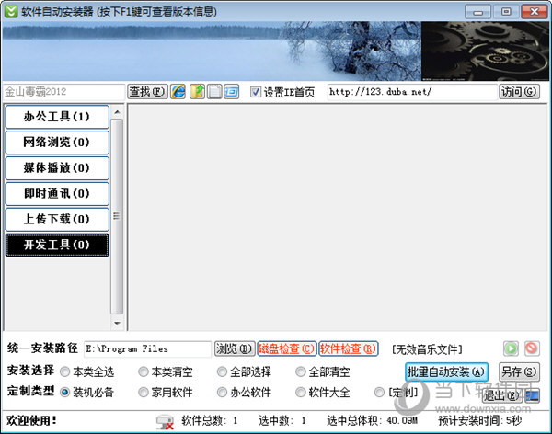Click the 访问(G) visit button

(519, 92)
